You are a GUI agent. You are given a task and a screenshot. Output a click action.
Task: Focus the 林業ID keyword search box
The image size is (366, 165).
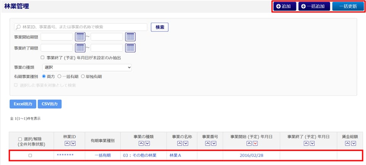pyautogui.click(x=80, y=27)
